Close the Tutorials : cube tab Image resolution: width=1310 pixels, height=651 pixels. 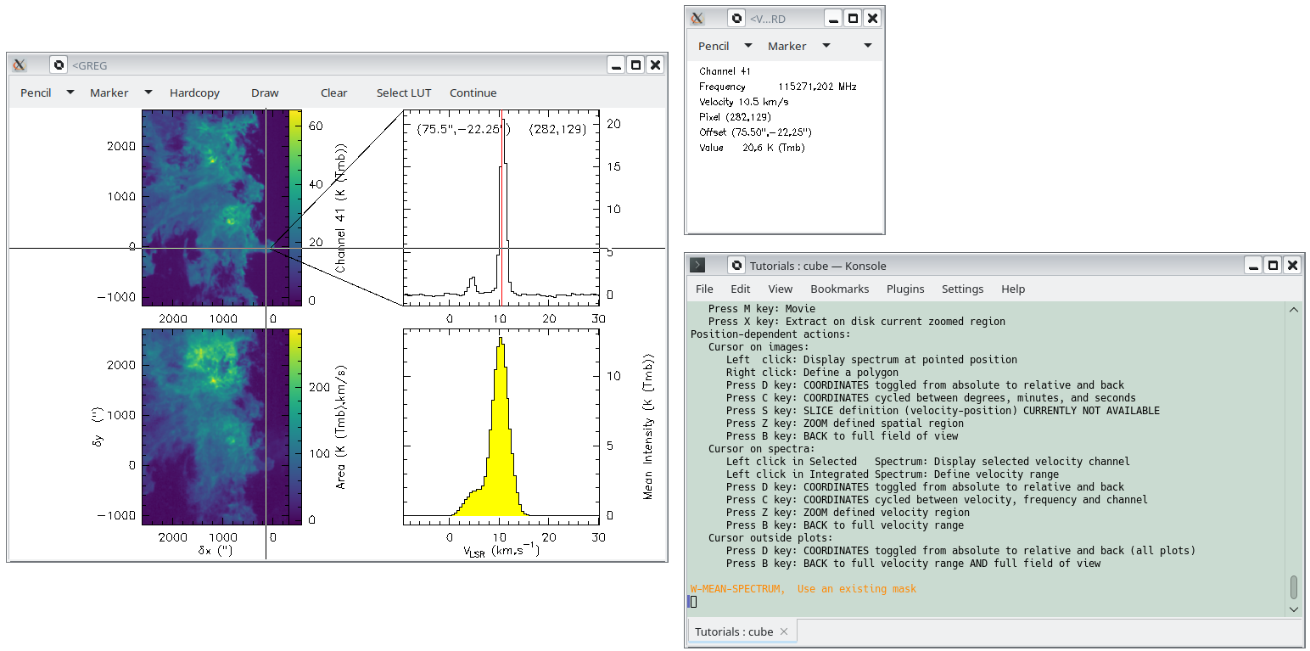pos(784,631)
